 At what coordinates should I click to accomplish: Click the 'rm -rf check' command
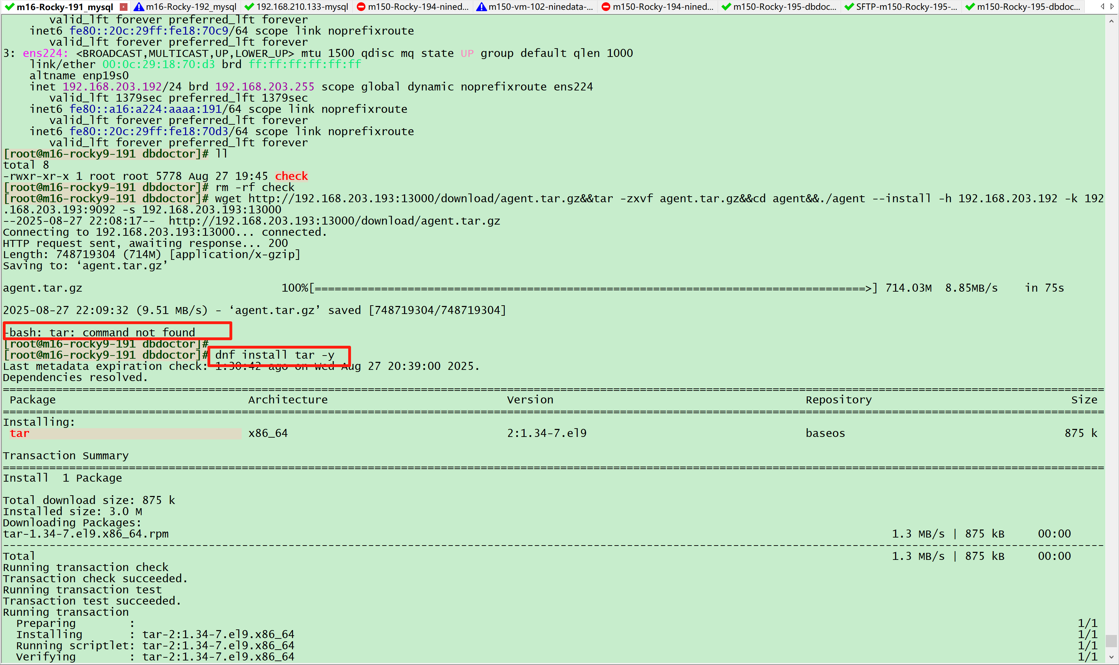click(x=255, y=187)
